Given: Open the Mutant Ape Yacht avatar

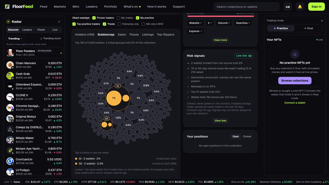Looking at the screenshot, I should (x=10, y=150).
